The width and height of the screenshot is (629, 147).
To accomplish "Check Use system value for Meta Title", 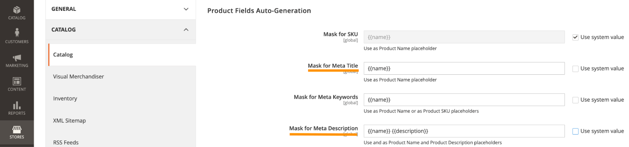I will coord(575,69).
